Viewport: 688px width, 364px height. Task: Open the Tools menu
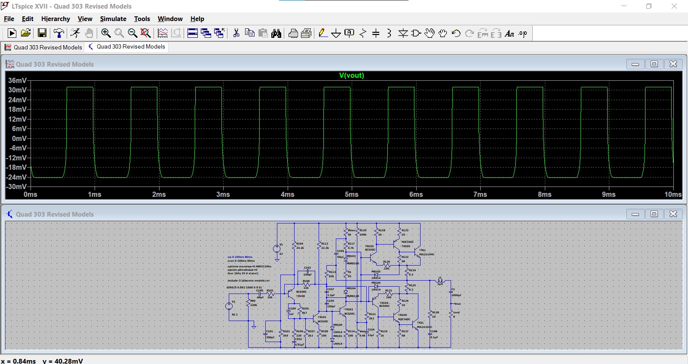click(x=142, y=19)
